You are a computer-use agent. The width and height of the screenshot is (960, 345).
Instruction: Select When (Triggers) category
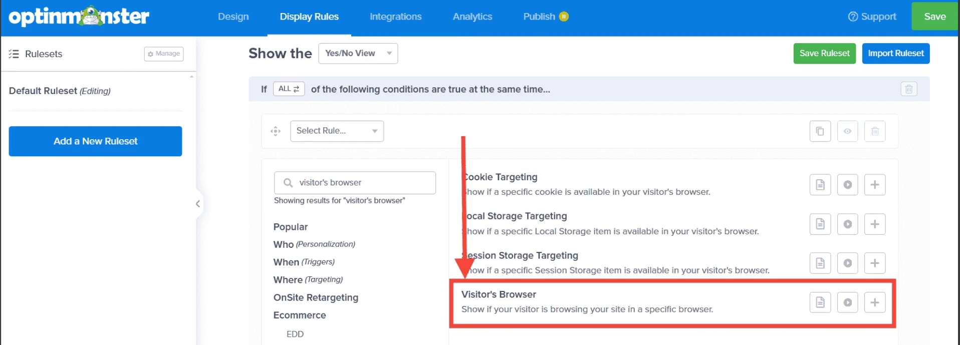click(x=304, y=262)
